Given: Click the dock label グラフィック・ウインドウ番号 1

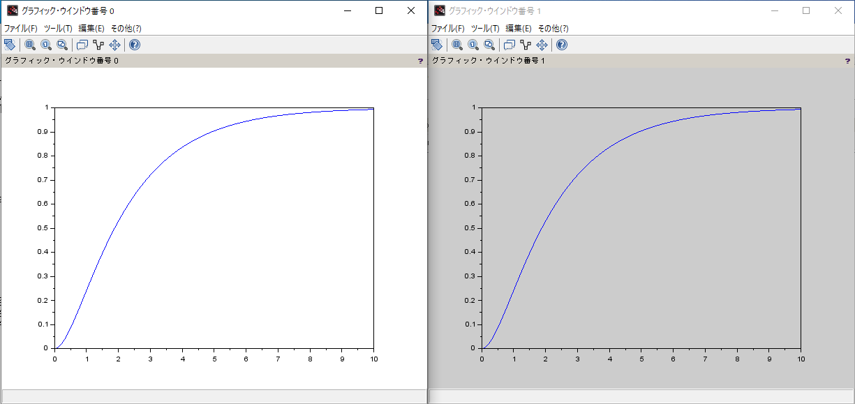Looking at the screenshot, I should 489,61.
